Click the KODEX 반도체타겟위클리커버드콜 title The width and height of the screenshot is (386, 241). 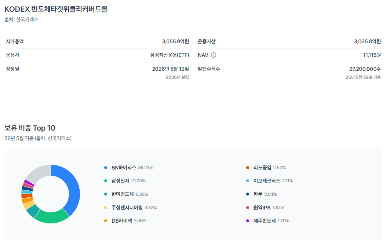pos(56,10)
